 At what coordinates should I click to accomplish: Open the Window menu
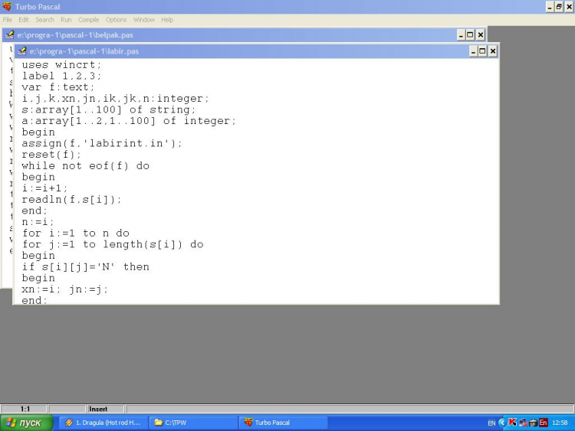click(143, 19)
